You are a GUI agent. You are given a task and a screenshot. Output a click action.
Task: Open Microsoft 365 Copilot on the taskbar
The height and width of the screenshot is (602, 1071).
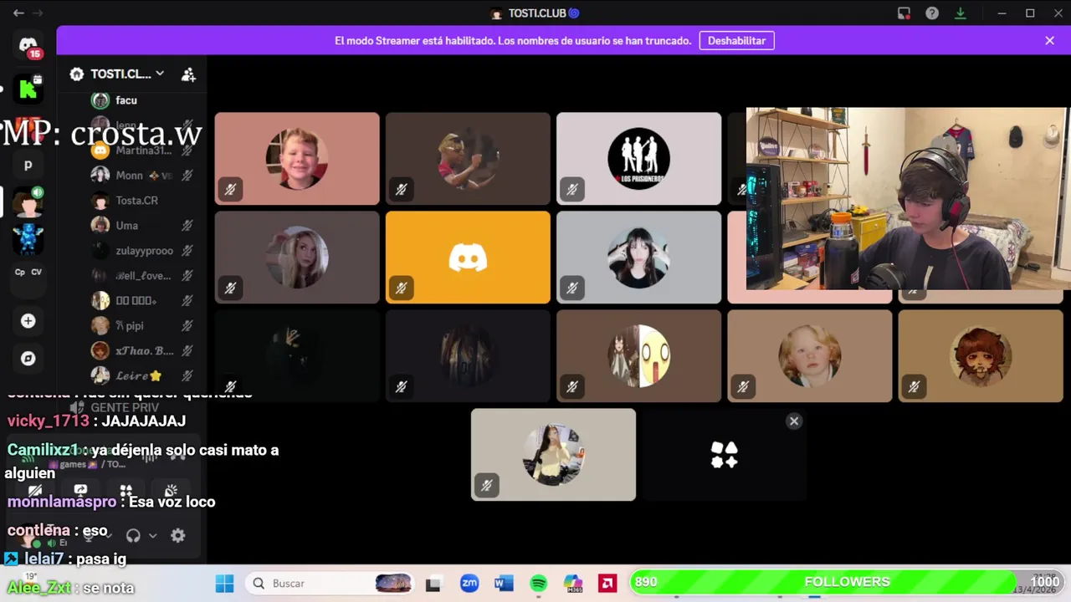pyautogui.click(x=573, y=584)
